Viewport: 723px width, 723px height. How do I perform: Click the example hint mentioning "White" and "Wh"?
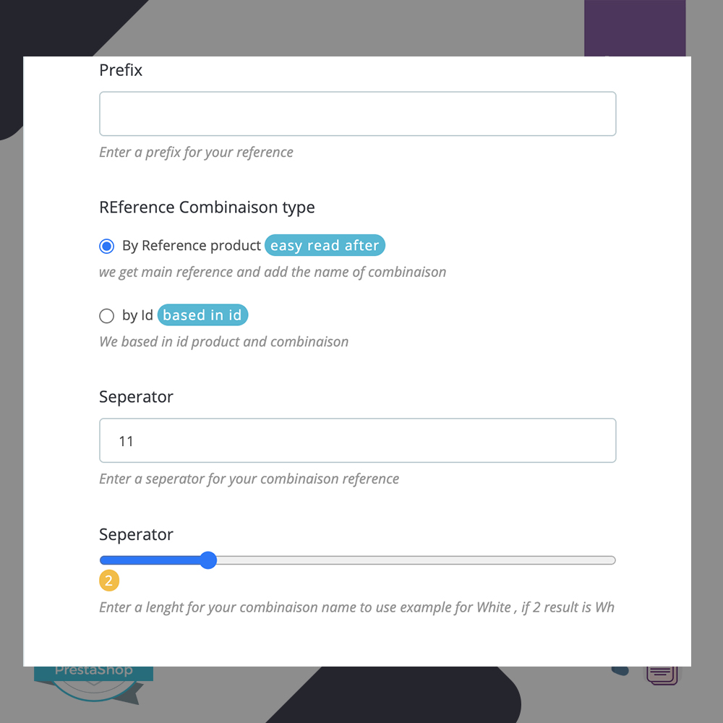(356, 607)
